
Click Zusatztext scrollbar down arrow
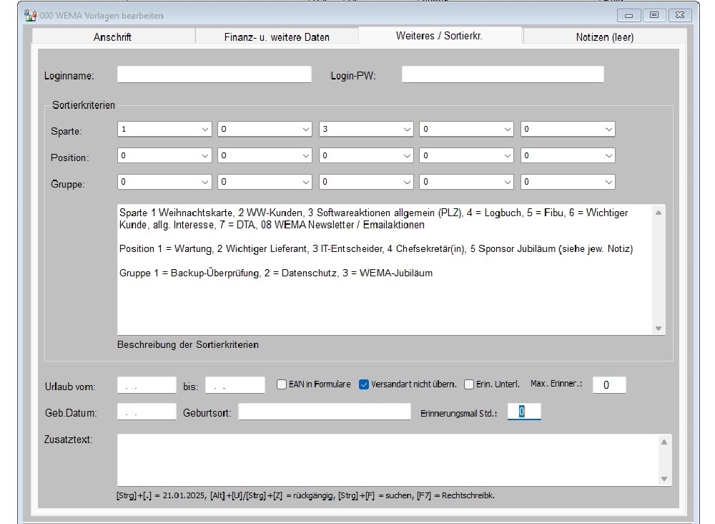pyautogui.click(x=664, y=479)
